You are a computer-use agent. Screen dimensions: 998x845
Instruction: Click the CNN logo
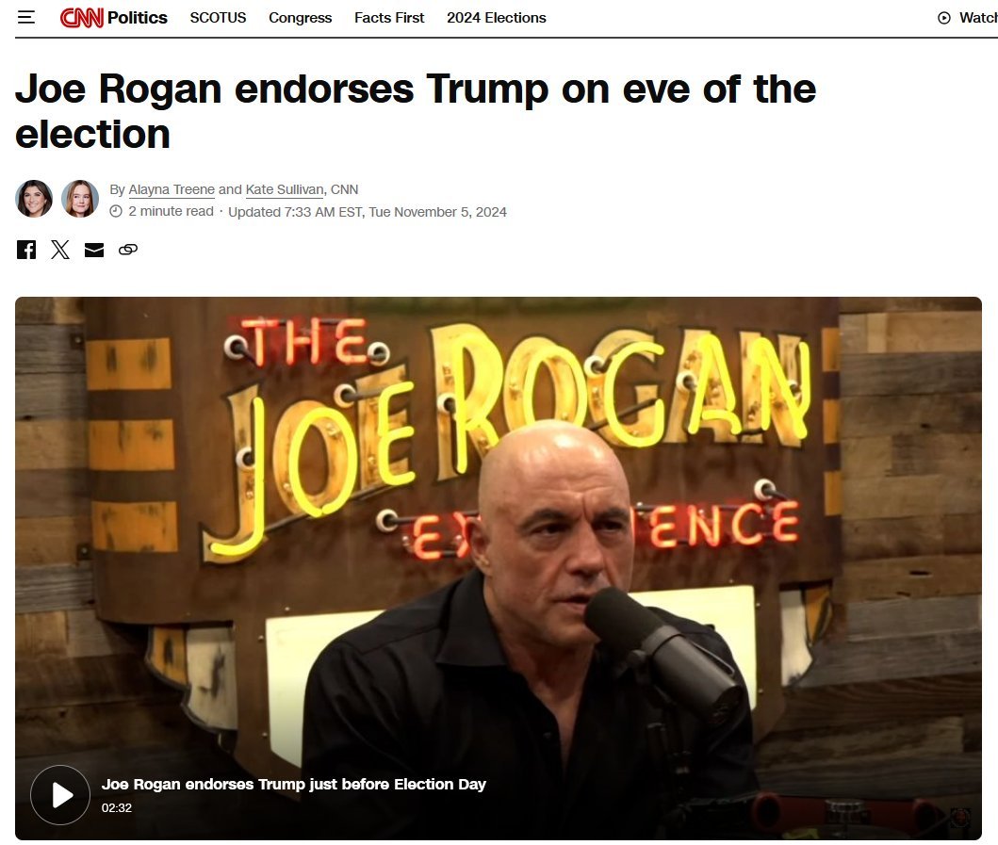(81, 18)
